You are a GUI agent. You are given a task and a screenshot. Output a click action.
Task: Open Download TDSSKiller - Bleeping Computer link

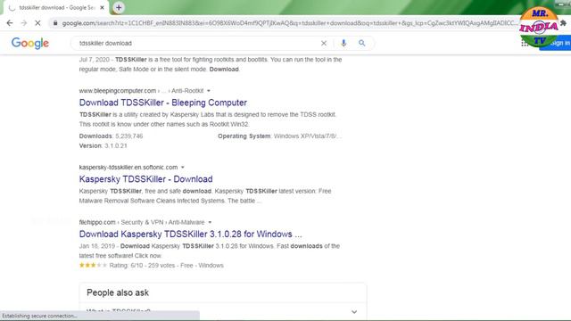coord(162,103)
